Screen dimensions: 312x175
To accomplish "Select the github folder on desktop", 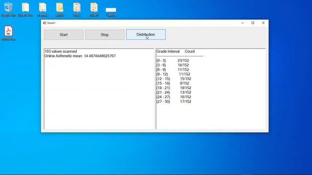I will point(59,9).
